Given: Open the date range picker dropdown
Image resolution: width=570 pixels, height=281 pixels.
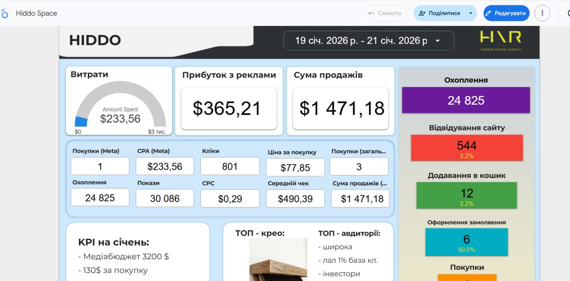Looking at the screenshot, I should point(369,41).
